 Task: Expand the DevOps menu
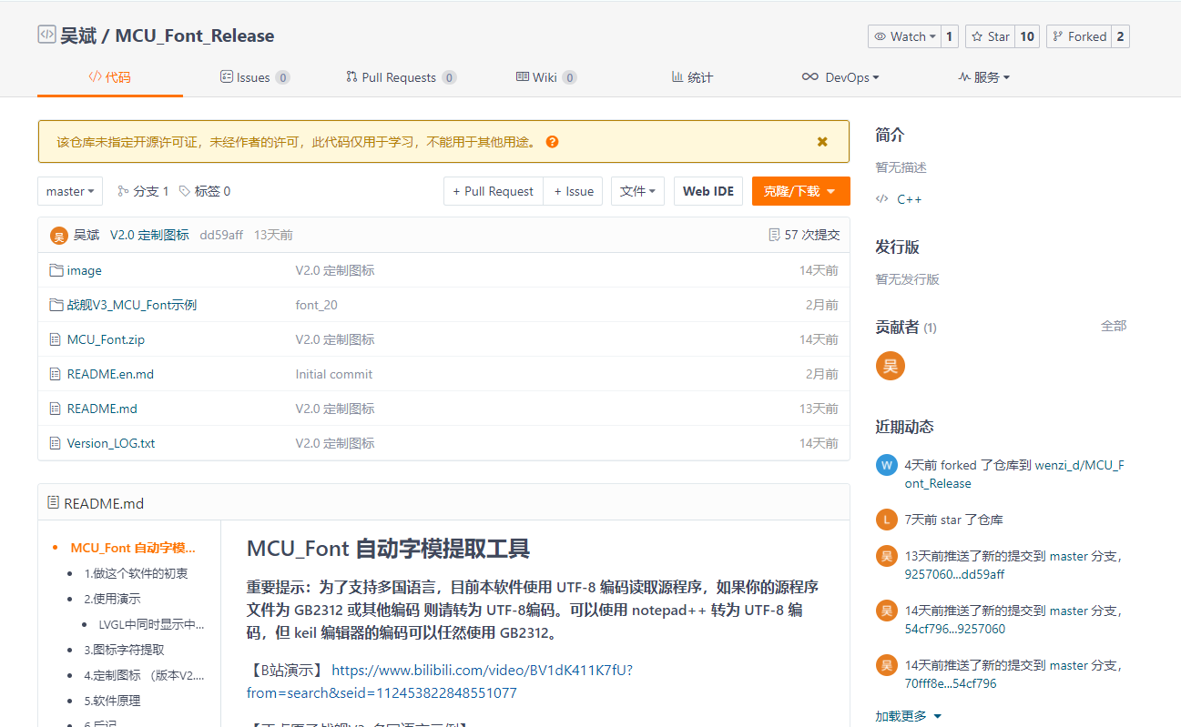[x=840, y=77]
